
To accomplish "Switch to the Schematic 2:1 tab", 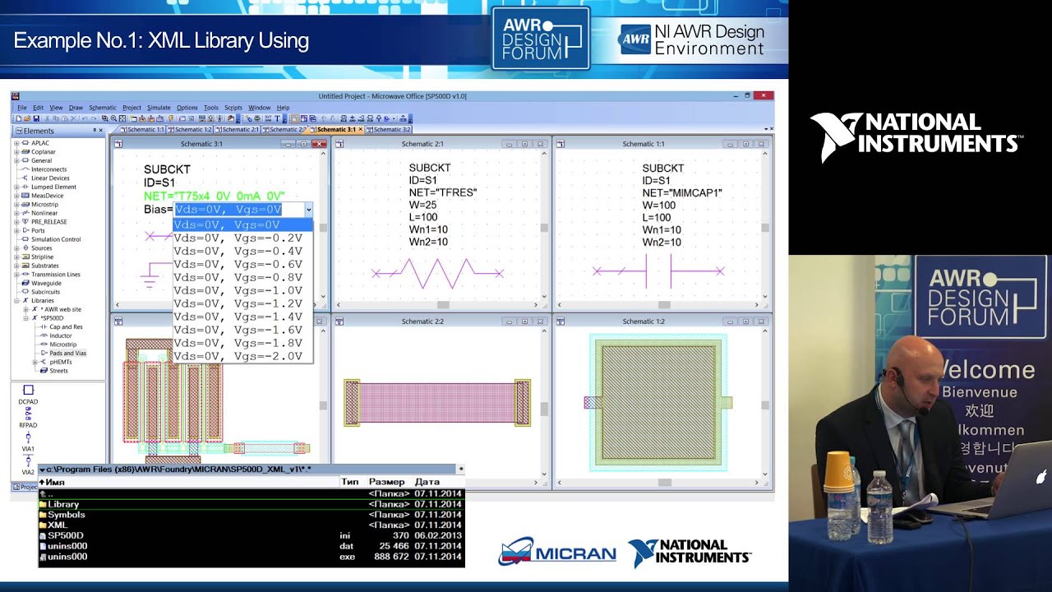I will coord(238,129).
